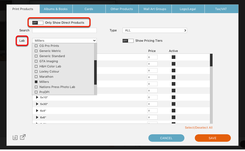Image resolution: width=245 pixels, height=151 pixels.
Task: Click the Select/Deselect All link
Action: [x=199, y=128]
